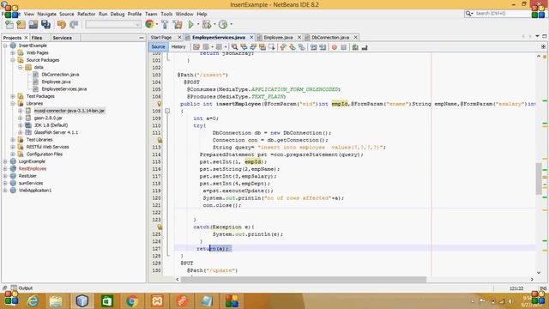Click the Find Previous Occurrence icon
The image size is (549, 309).
tap(244, 47)
